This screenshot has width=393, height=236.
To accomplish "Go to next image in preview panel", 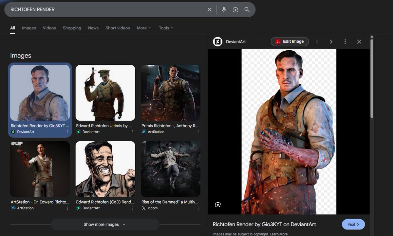I will [x=331, y=42].
